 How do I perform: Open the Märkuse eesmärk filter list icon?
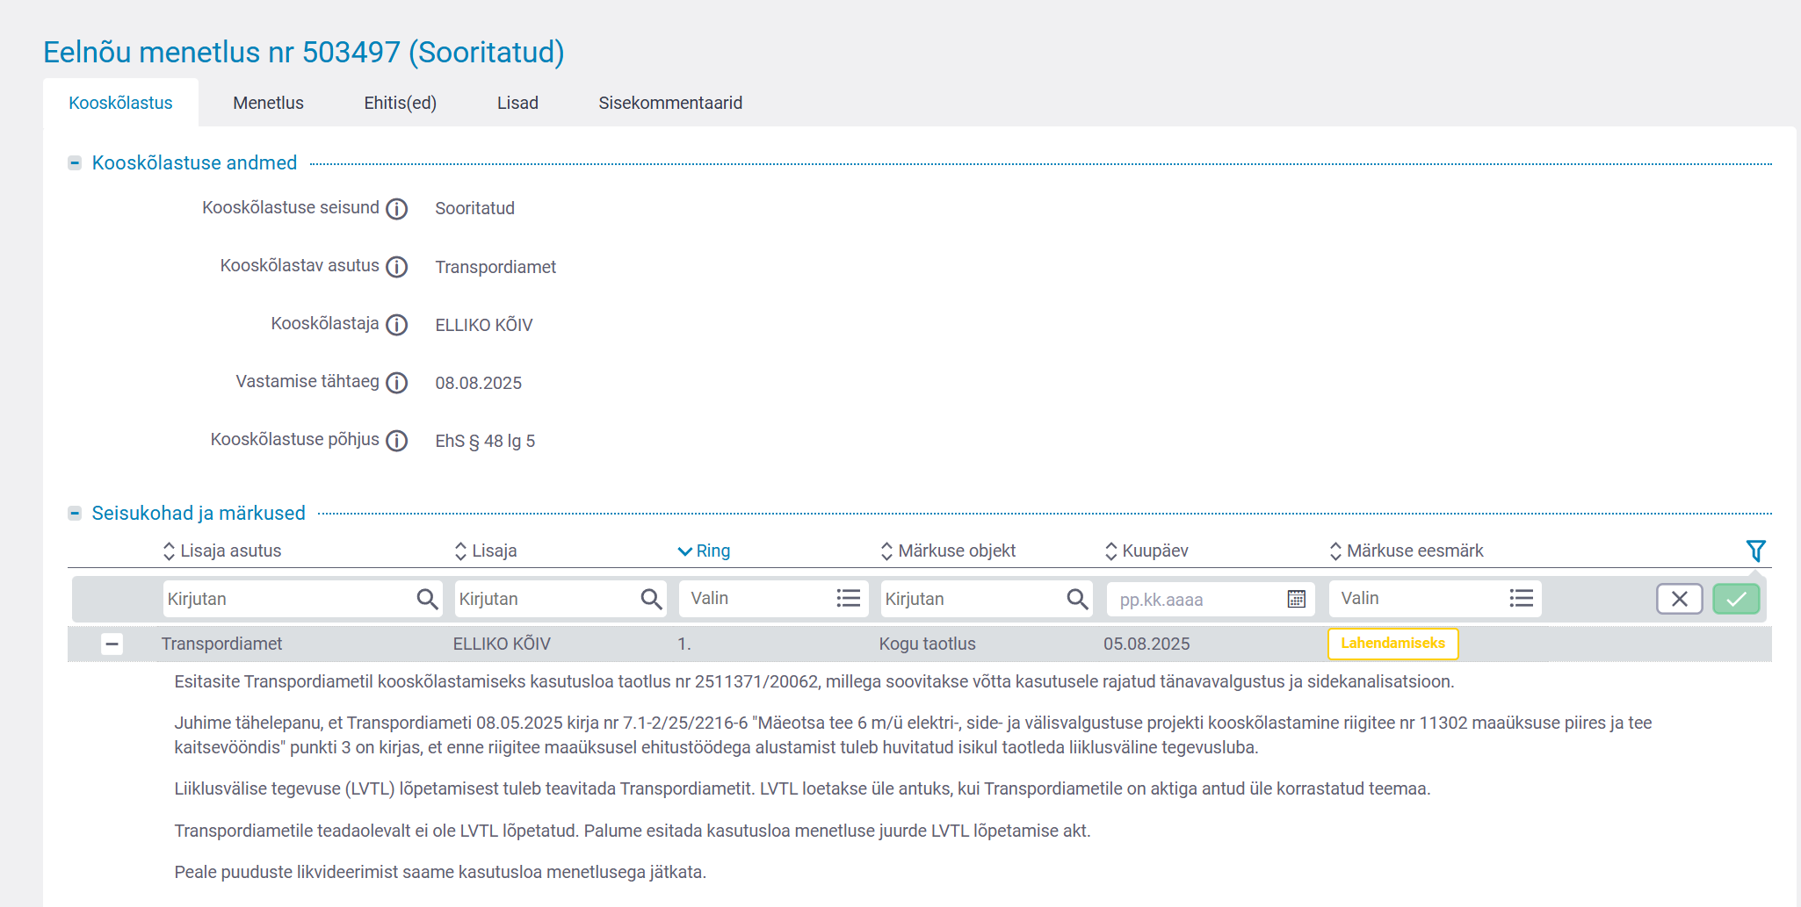1522,598
